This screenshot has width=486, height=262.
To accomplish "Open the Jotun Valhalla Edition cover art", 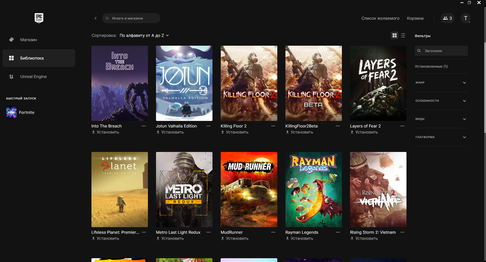I will [184, 83].
